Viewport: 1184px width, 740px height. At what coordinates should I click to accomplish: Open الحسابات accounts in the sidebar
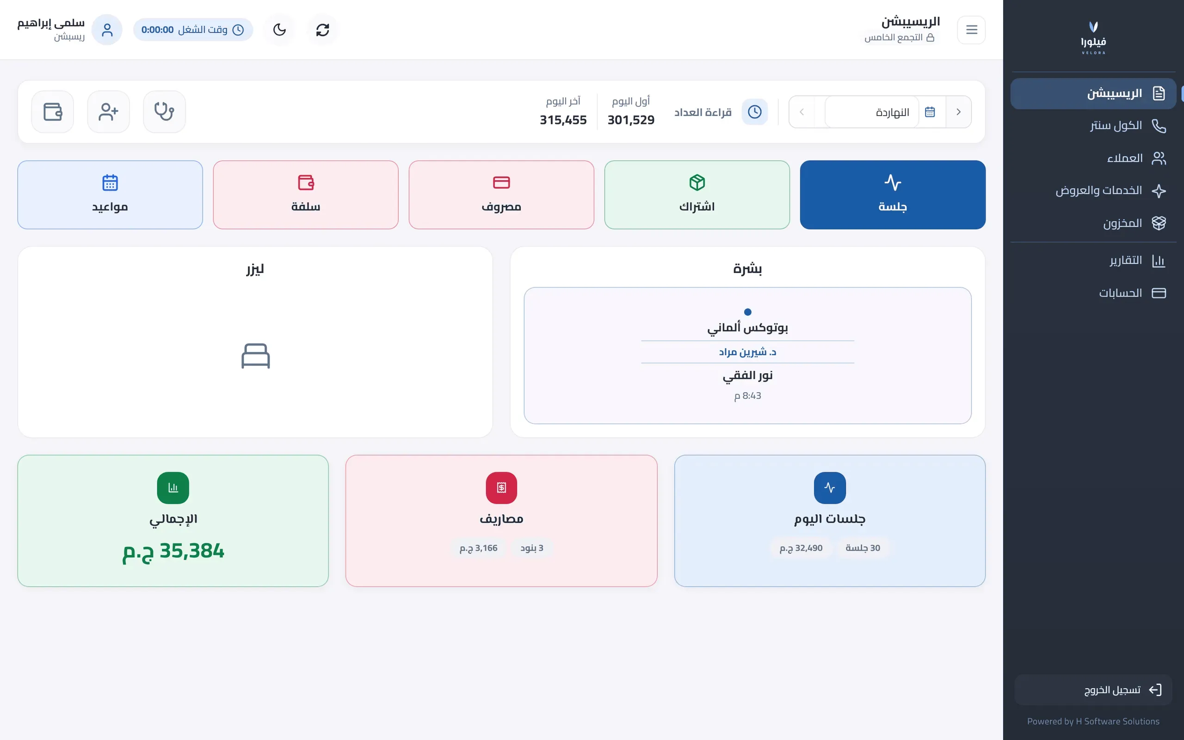(1093, 293)
